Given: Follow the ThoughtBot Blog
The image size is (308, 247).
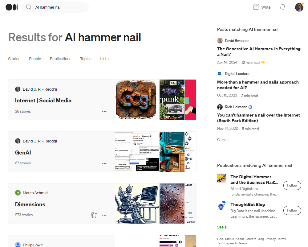Looking at the screenshot, I should [x=292, y=210].
